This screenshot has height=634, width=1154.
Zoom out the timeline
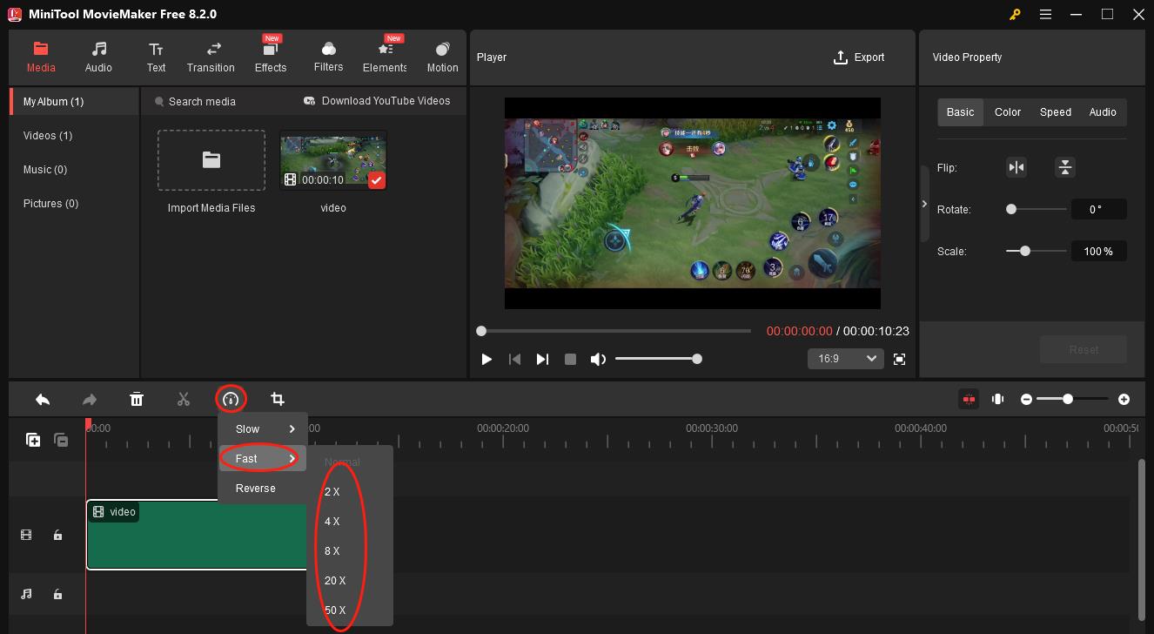click(1026, 399)
